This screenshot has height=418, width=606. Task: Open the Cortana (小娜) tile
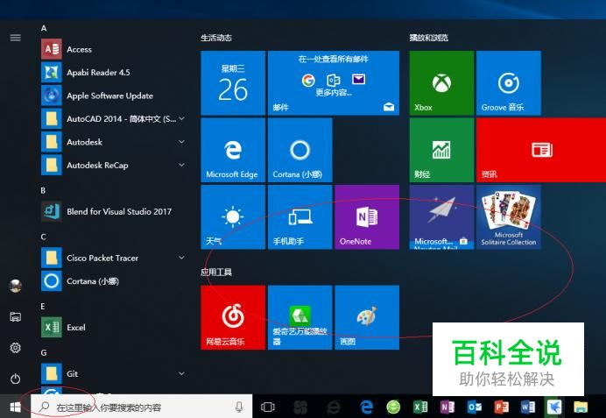click(x=299, y=150)
